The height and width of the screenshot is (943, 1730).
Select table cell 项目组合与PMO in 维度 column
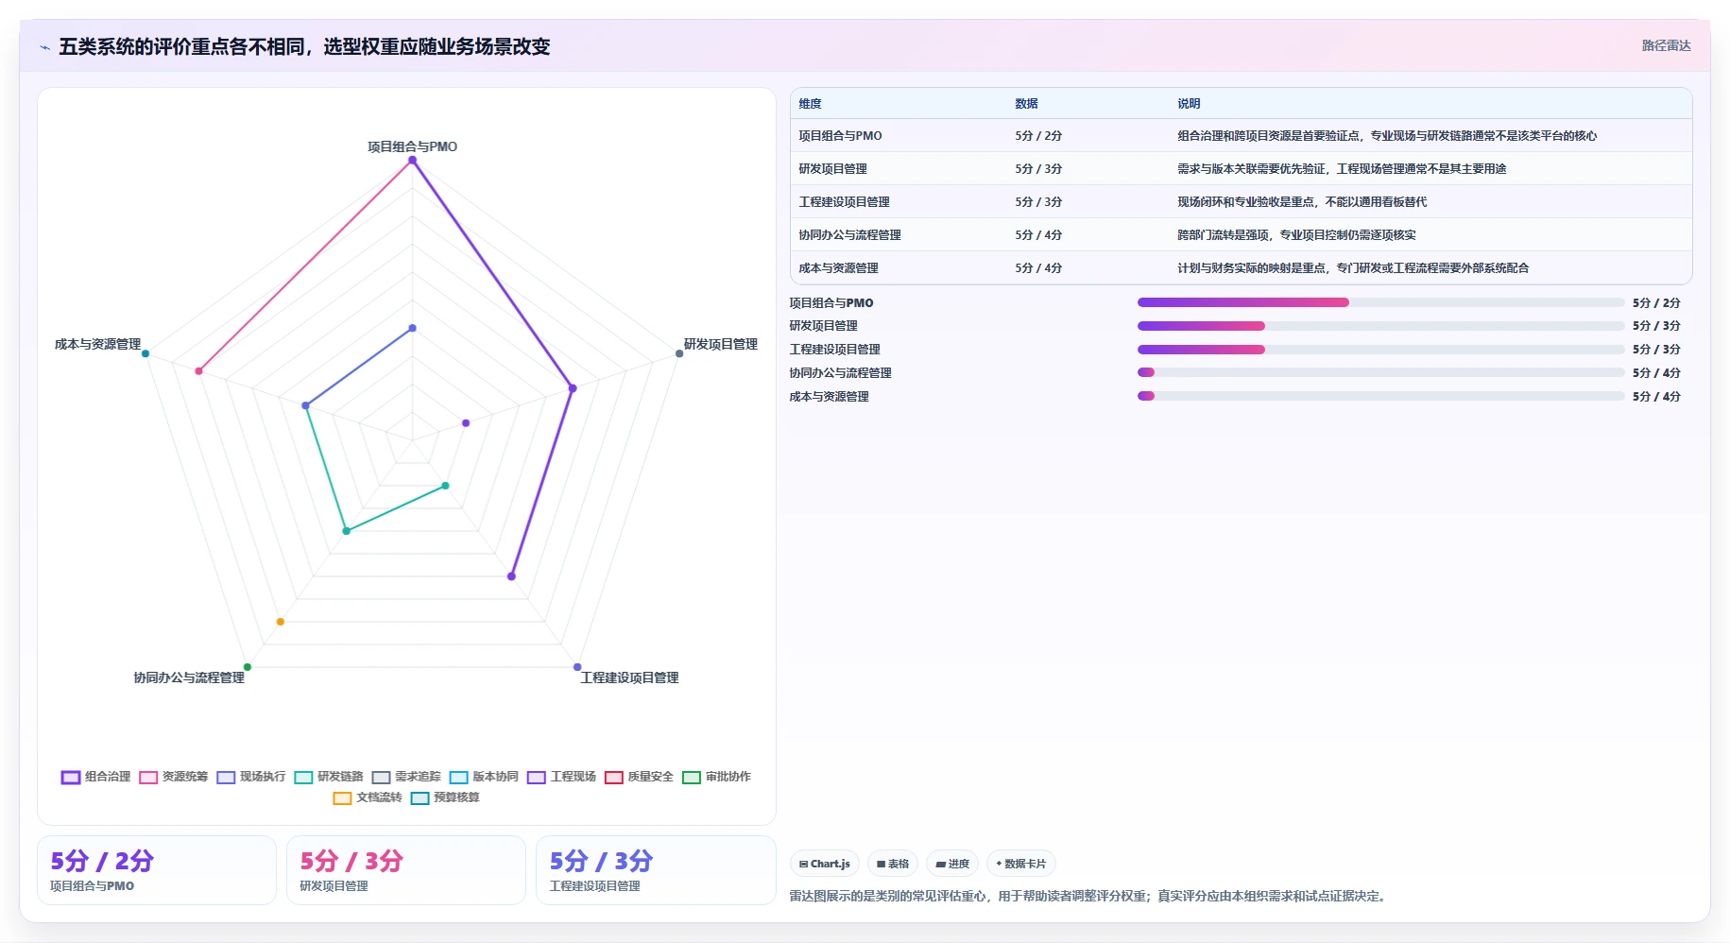coord(840,136)
